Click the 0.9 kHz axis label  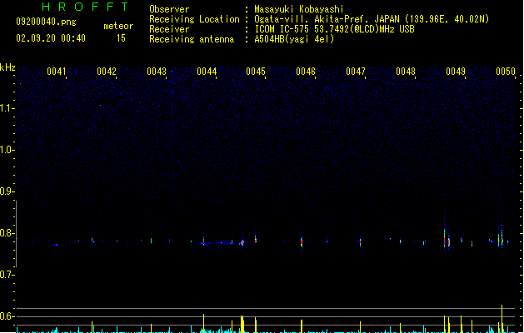point(7,191)
